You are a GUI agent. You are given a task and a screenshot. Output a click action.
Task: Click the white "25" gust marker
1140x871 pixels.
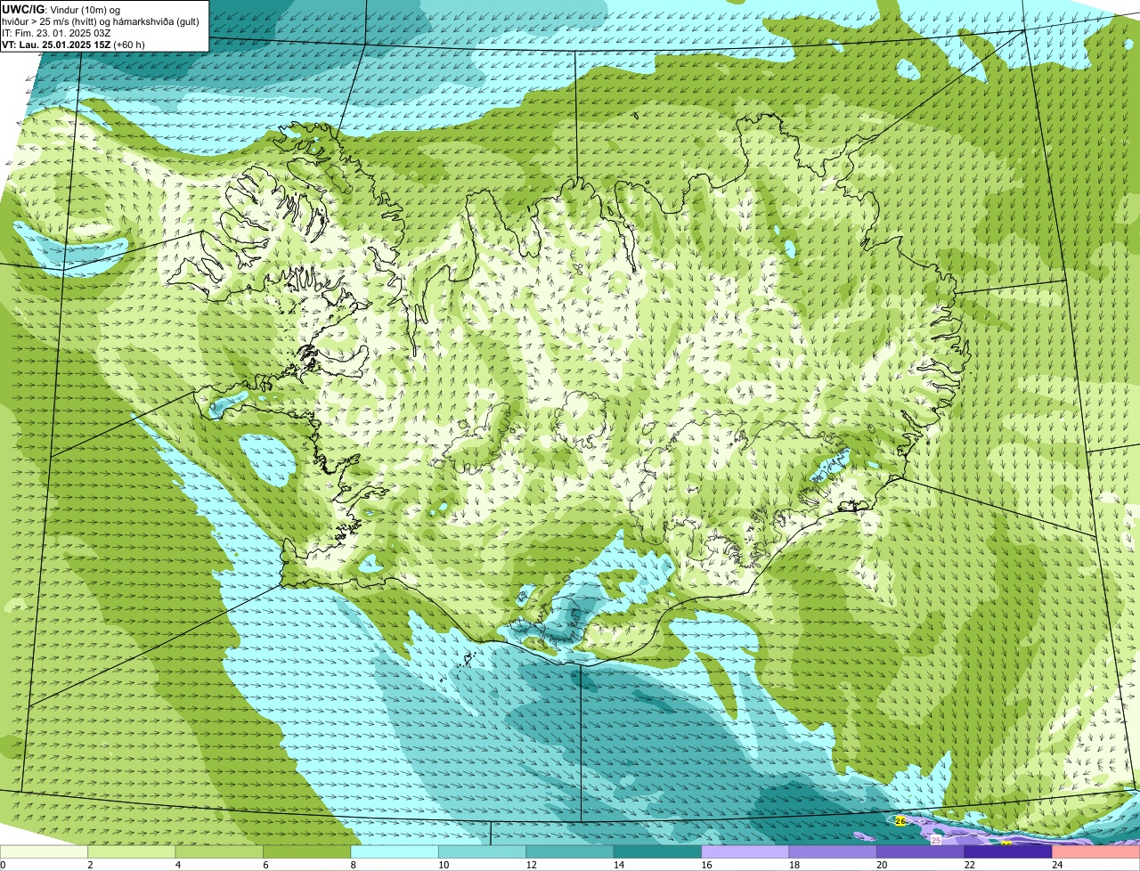(936, 840)
